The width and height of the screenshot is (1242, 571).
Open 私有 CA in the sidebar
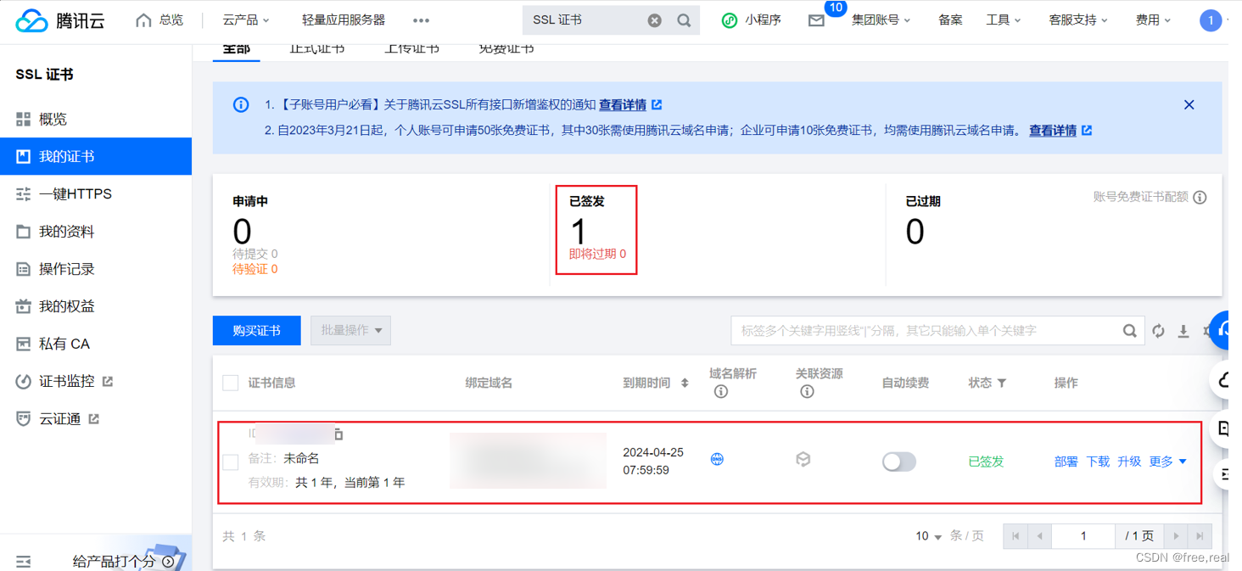point(96,344)
